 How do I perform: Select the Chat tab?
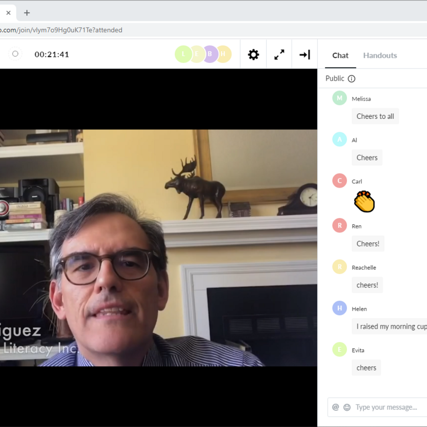340,55
